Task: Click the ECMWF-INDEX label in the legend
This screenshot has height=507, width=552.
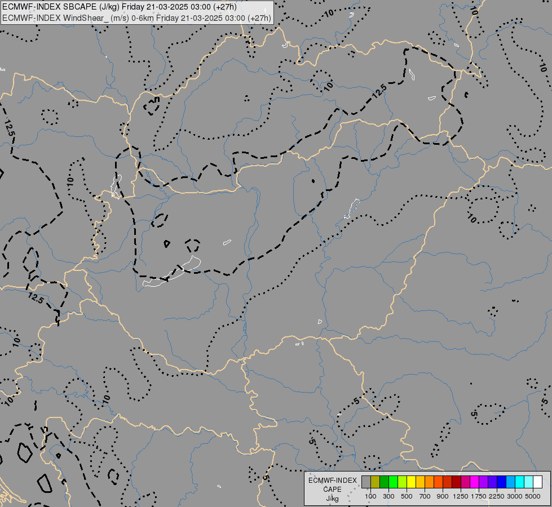Action: pyautogui.click(x=333, y=481)
